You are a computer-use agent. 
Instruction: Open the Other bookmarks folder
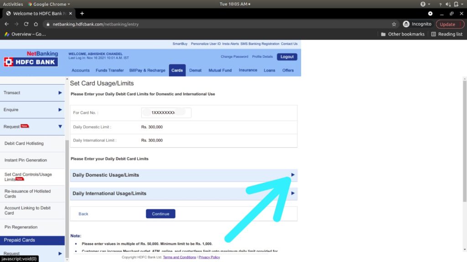[x=403, y=34]
